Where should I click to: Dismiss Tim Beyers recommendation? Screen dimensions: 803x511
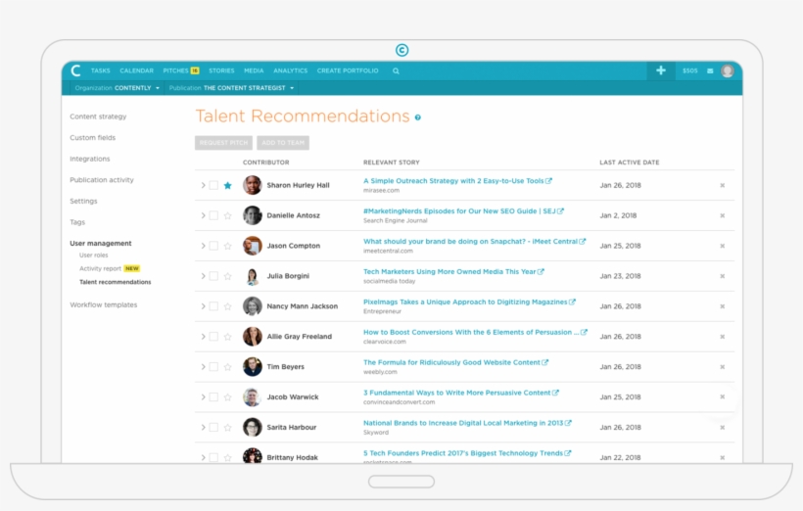722,367
